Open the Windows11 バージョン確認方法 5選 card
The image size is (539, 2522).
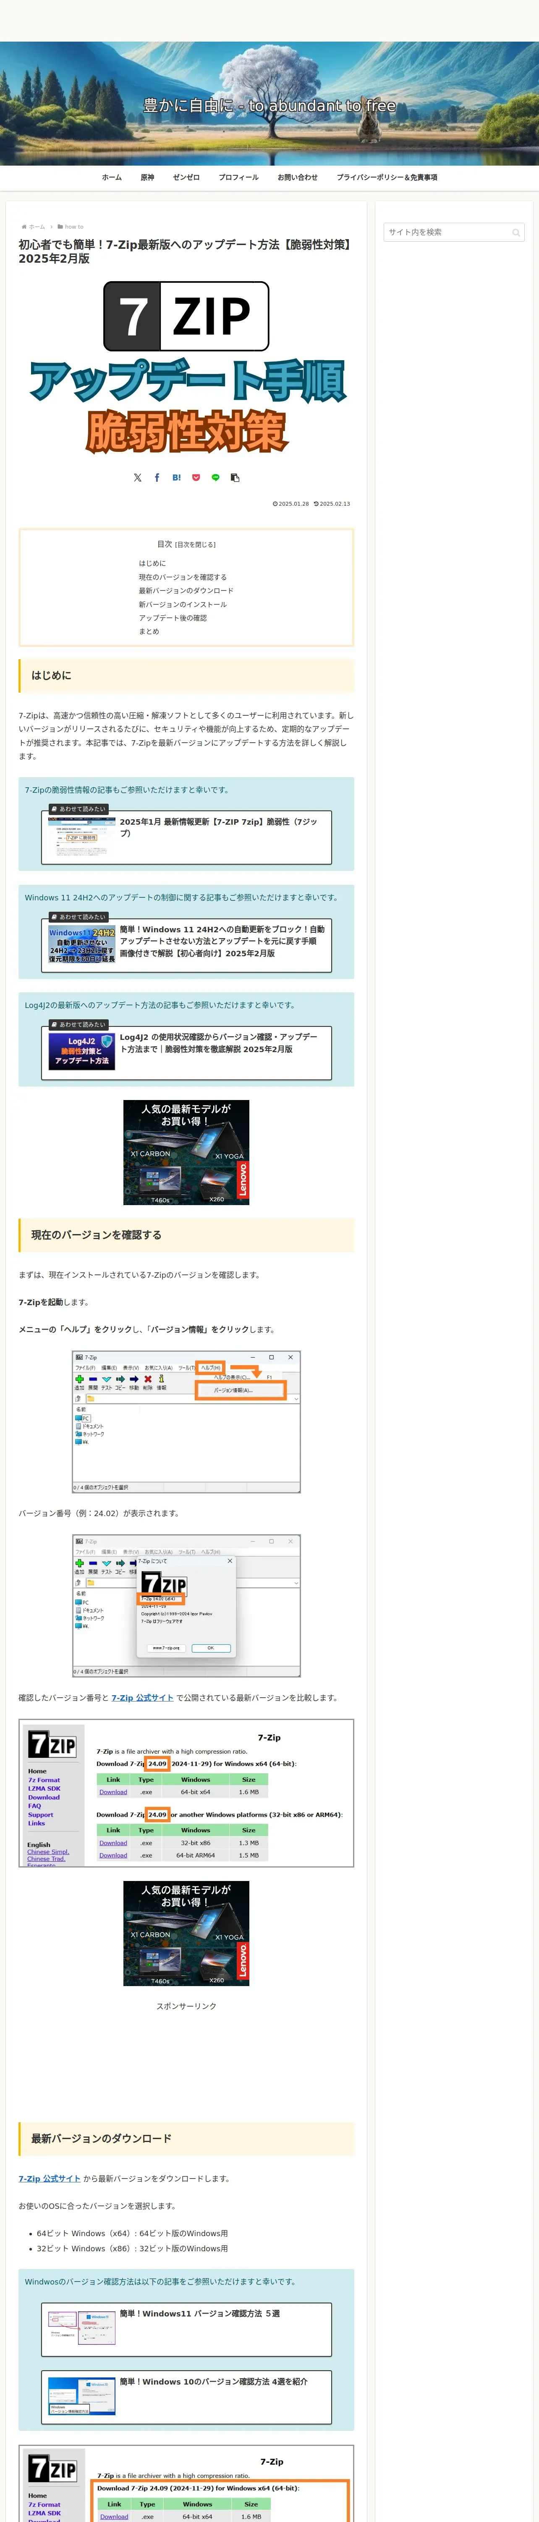tap(186, 2329)
